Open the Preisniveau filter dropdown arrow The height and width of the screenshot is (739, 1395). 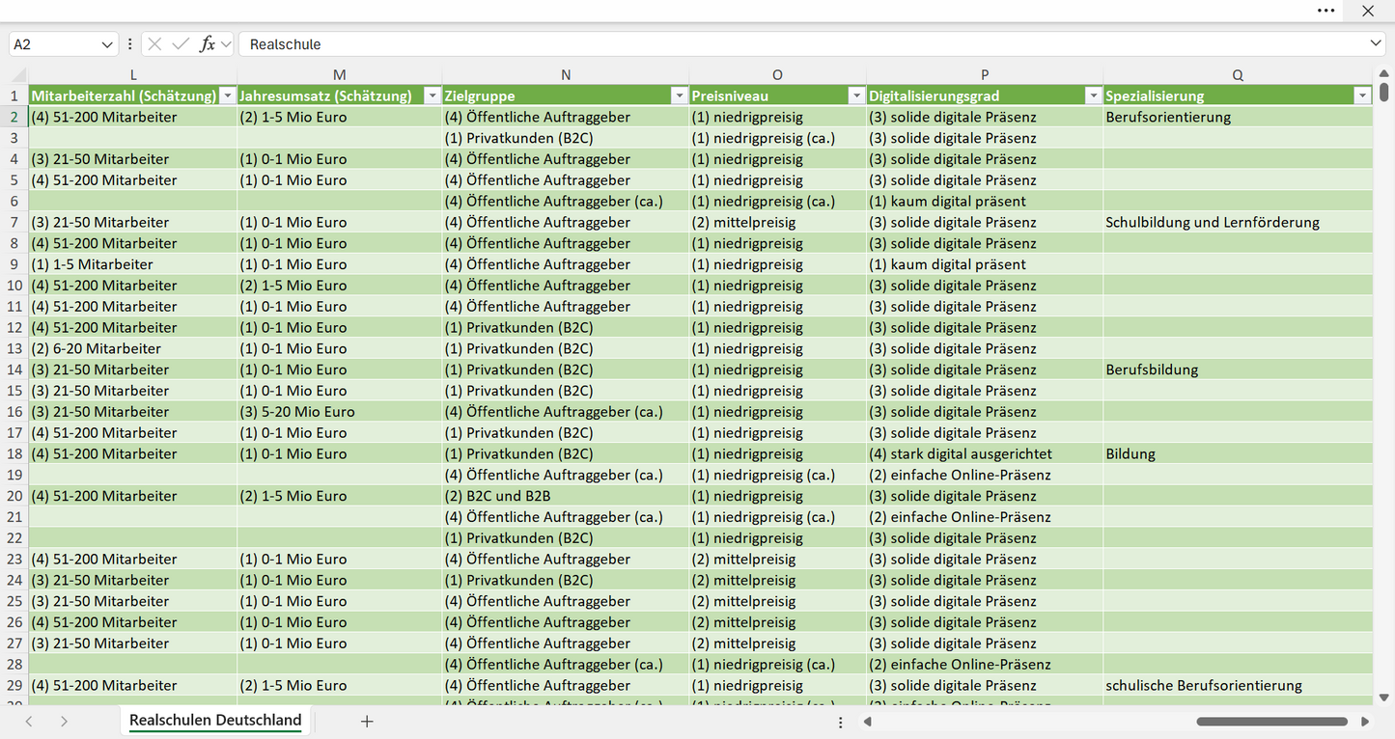point(855,96)
